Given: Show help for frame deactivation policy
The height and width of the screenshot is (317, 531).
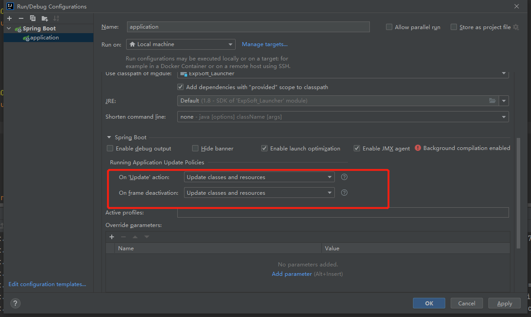Looking at the screenshot, I should (x=344, y=193).
